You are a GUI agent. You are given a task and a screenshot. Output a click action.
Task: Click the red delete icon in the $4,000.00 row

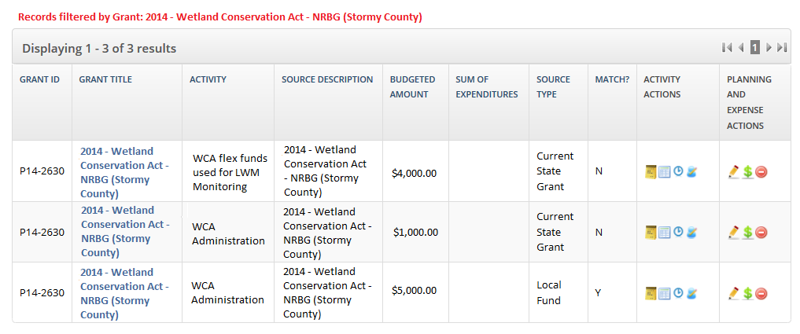point(761,171)
